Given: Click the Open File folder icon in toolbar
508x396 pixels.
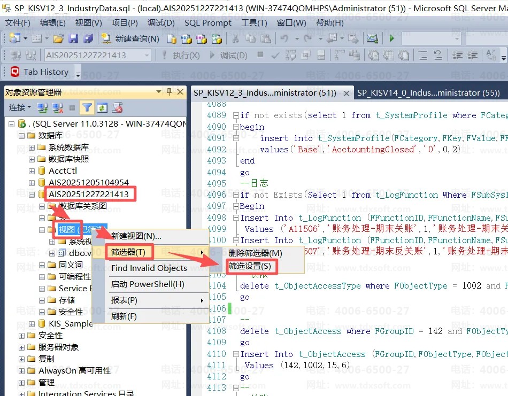Looking at the screenshot, I should pos(58,38).
